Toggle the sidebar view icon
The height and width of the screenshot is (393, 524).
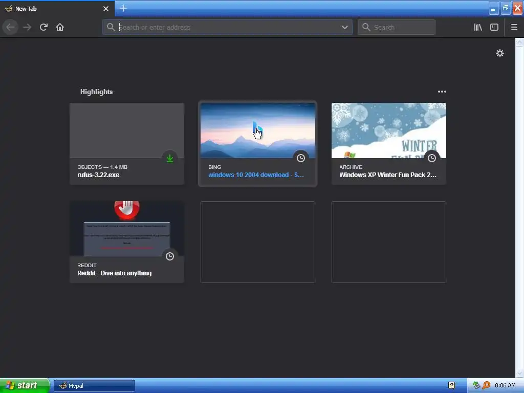point(494,27)
